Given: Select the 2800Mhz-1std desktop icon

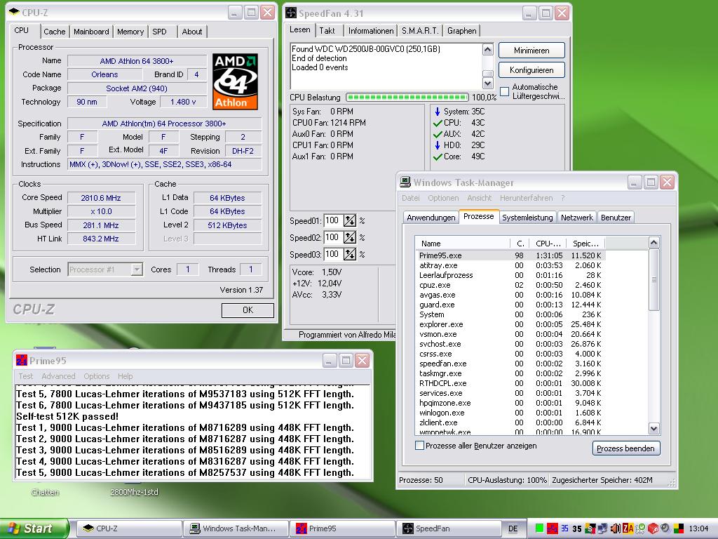Looking at the screenshot, I should pos(133,492).
